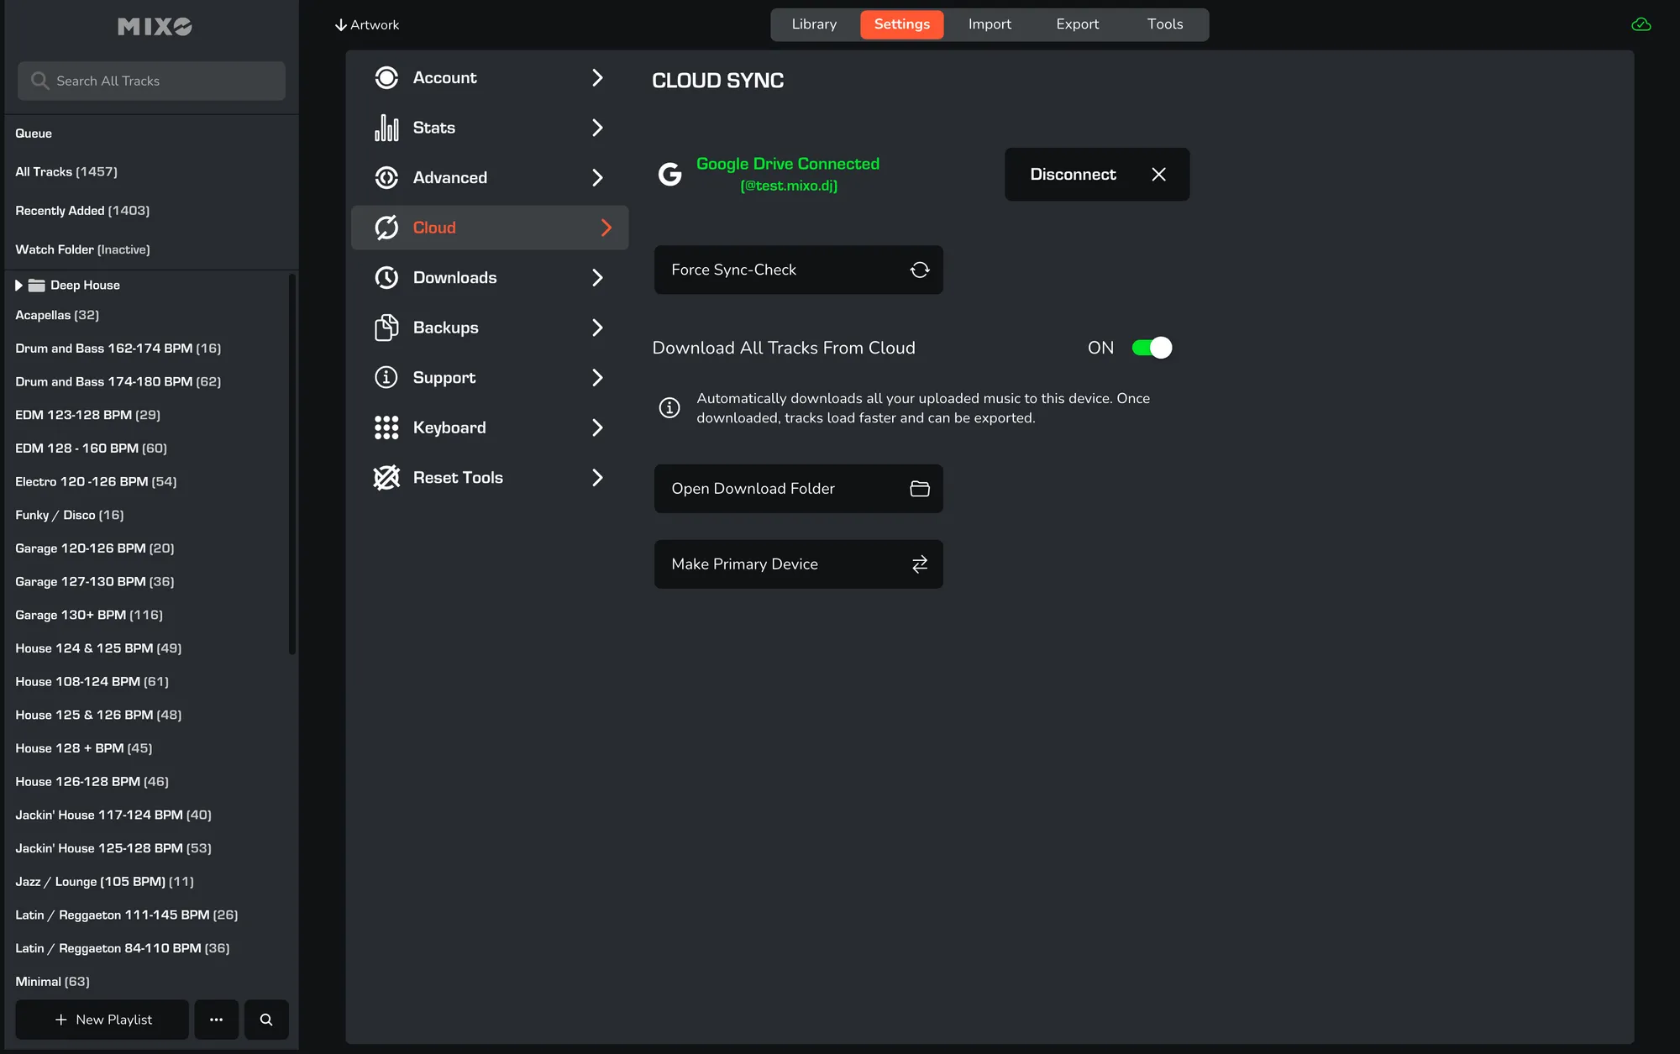Click the Stats bar chart icon
Screen dimensions: 1680x1054
click(386, 128)
